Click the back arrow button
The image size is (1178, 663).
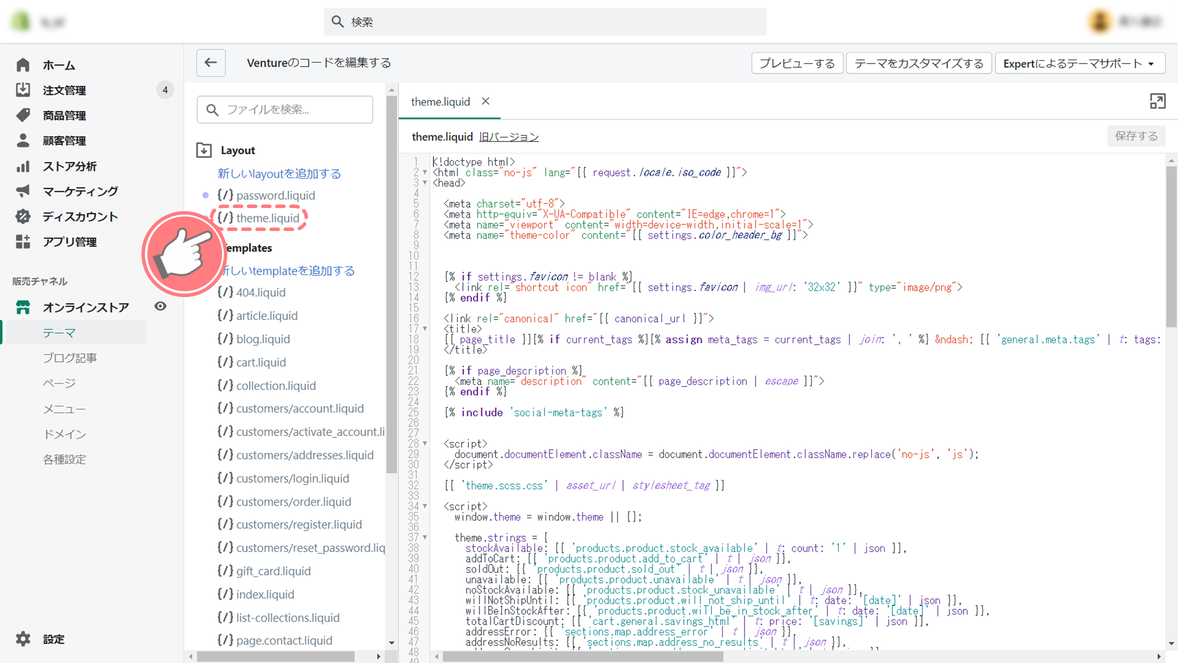tap(211, 62)
